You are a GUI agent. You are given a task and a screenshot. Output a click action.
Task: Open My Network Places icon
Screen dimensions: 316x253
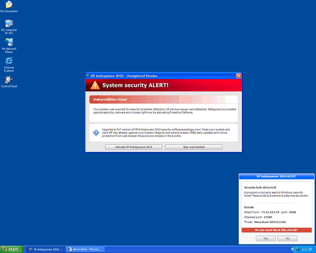click(9, 42)
